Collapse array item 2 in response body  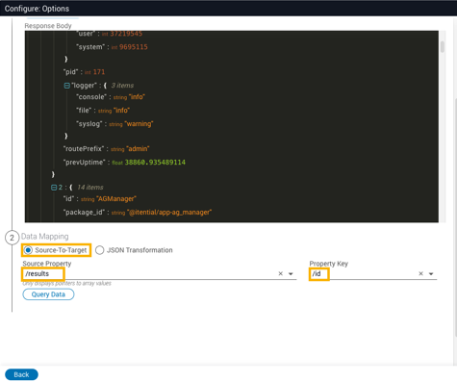(x=54, y=188)
